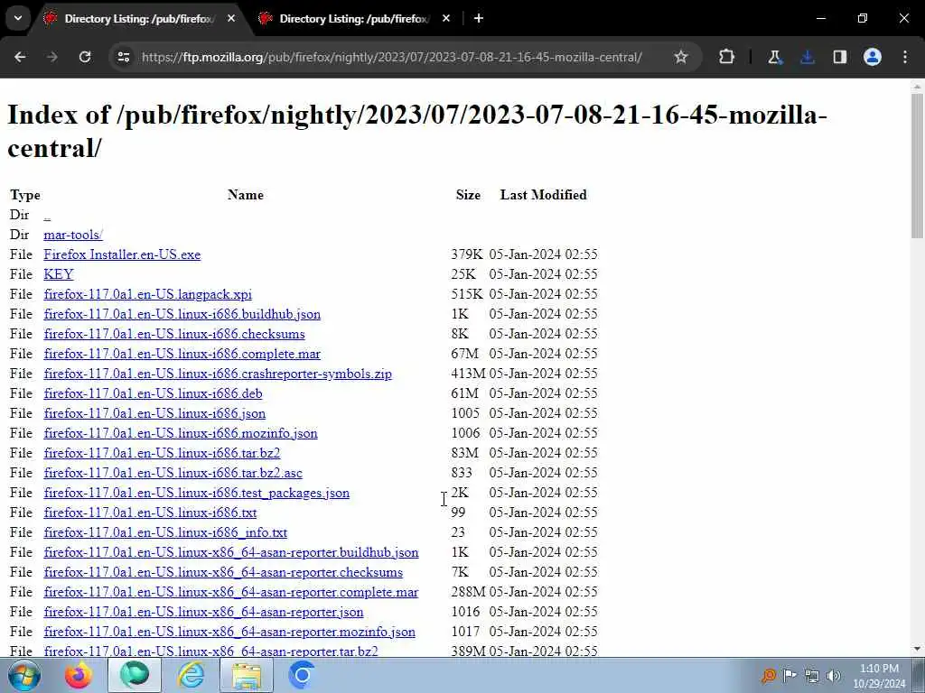
Task: Launch Firefox from the taskbar
Action: pos(79,675)
